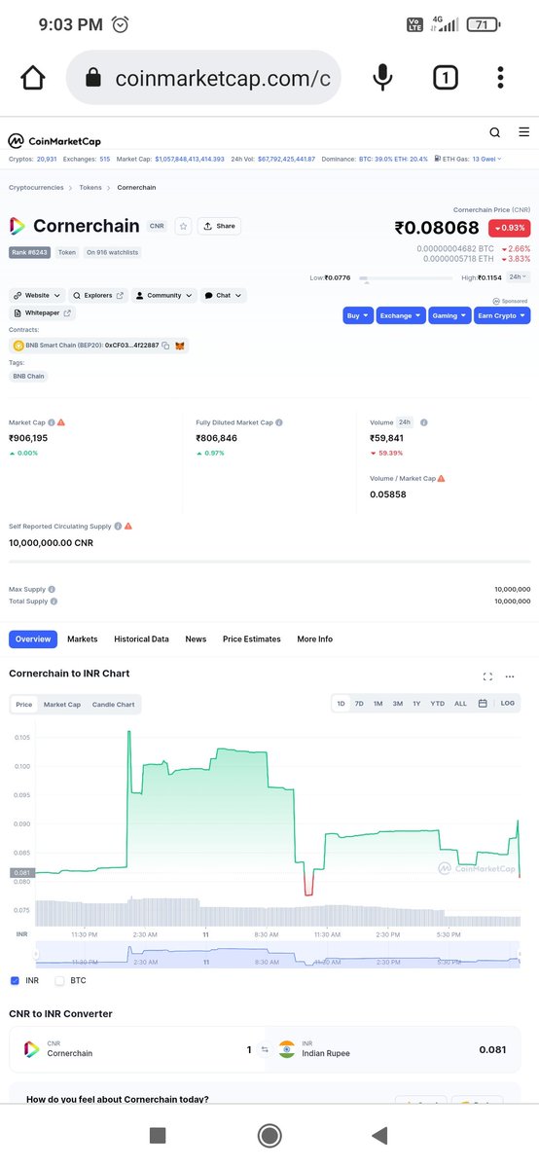Open the site search magnifier

[495, 133]
